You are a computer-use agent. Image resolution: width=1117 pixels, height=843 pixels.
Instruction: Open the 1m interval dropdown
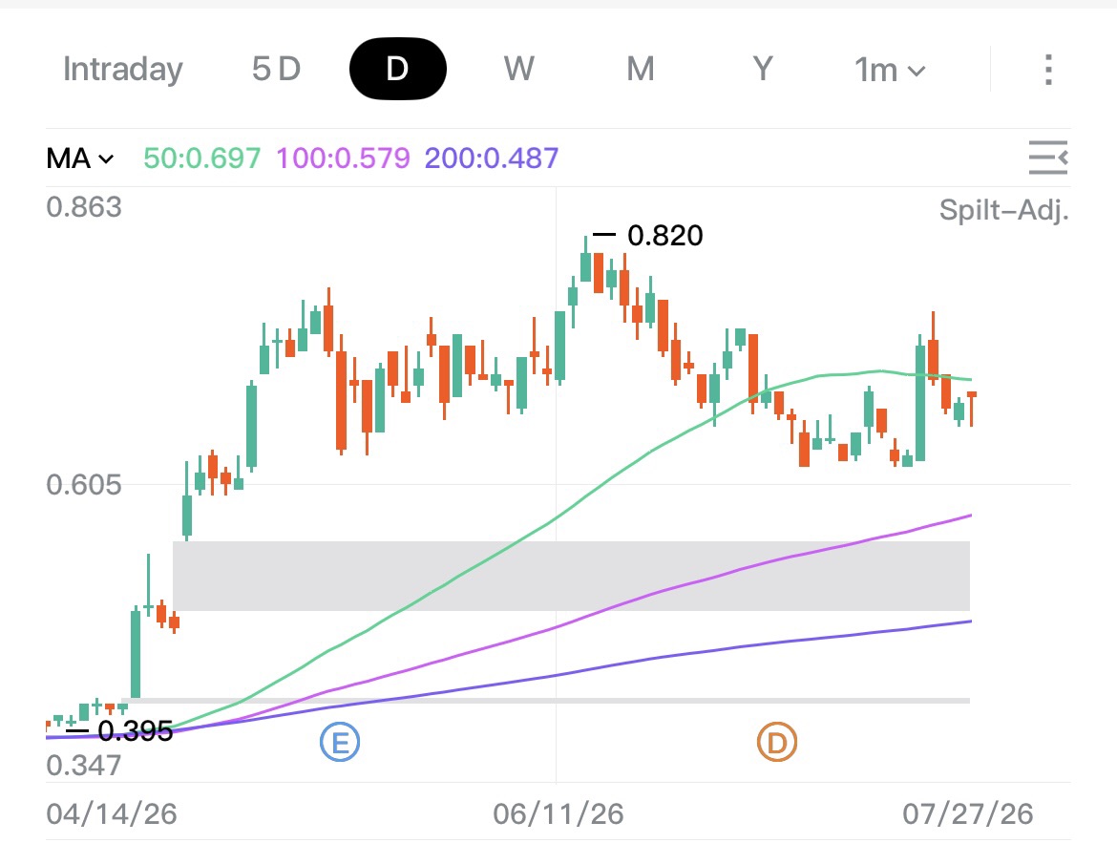890,70
